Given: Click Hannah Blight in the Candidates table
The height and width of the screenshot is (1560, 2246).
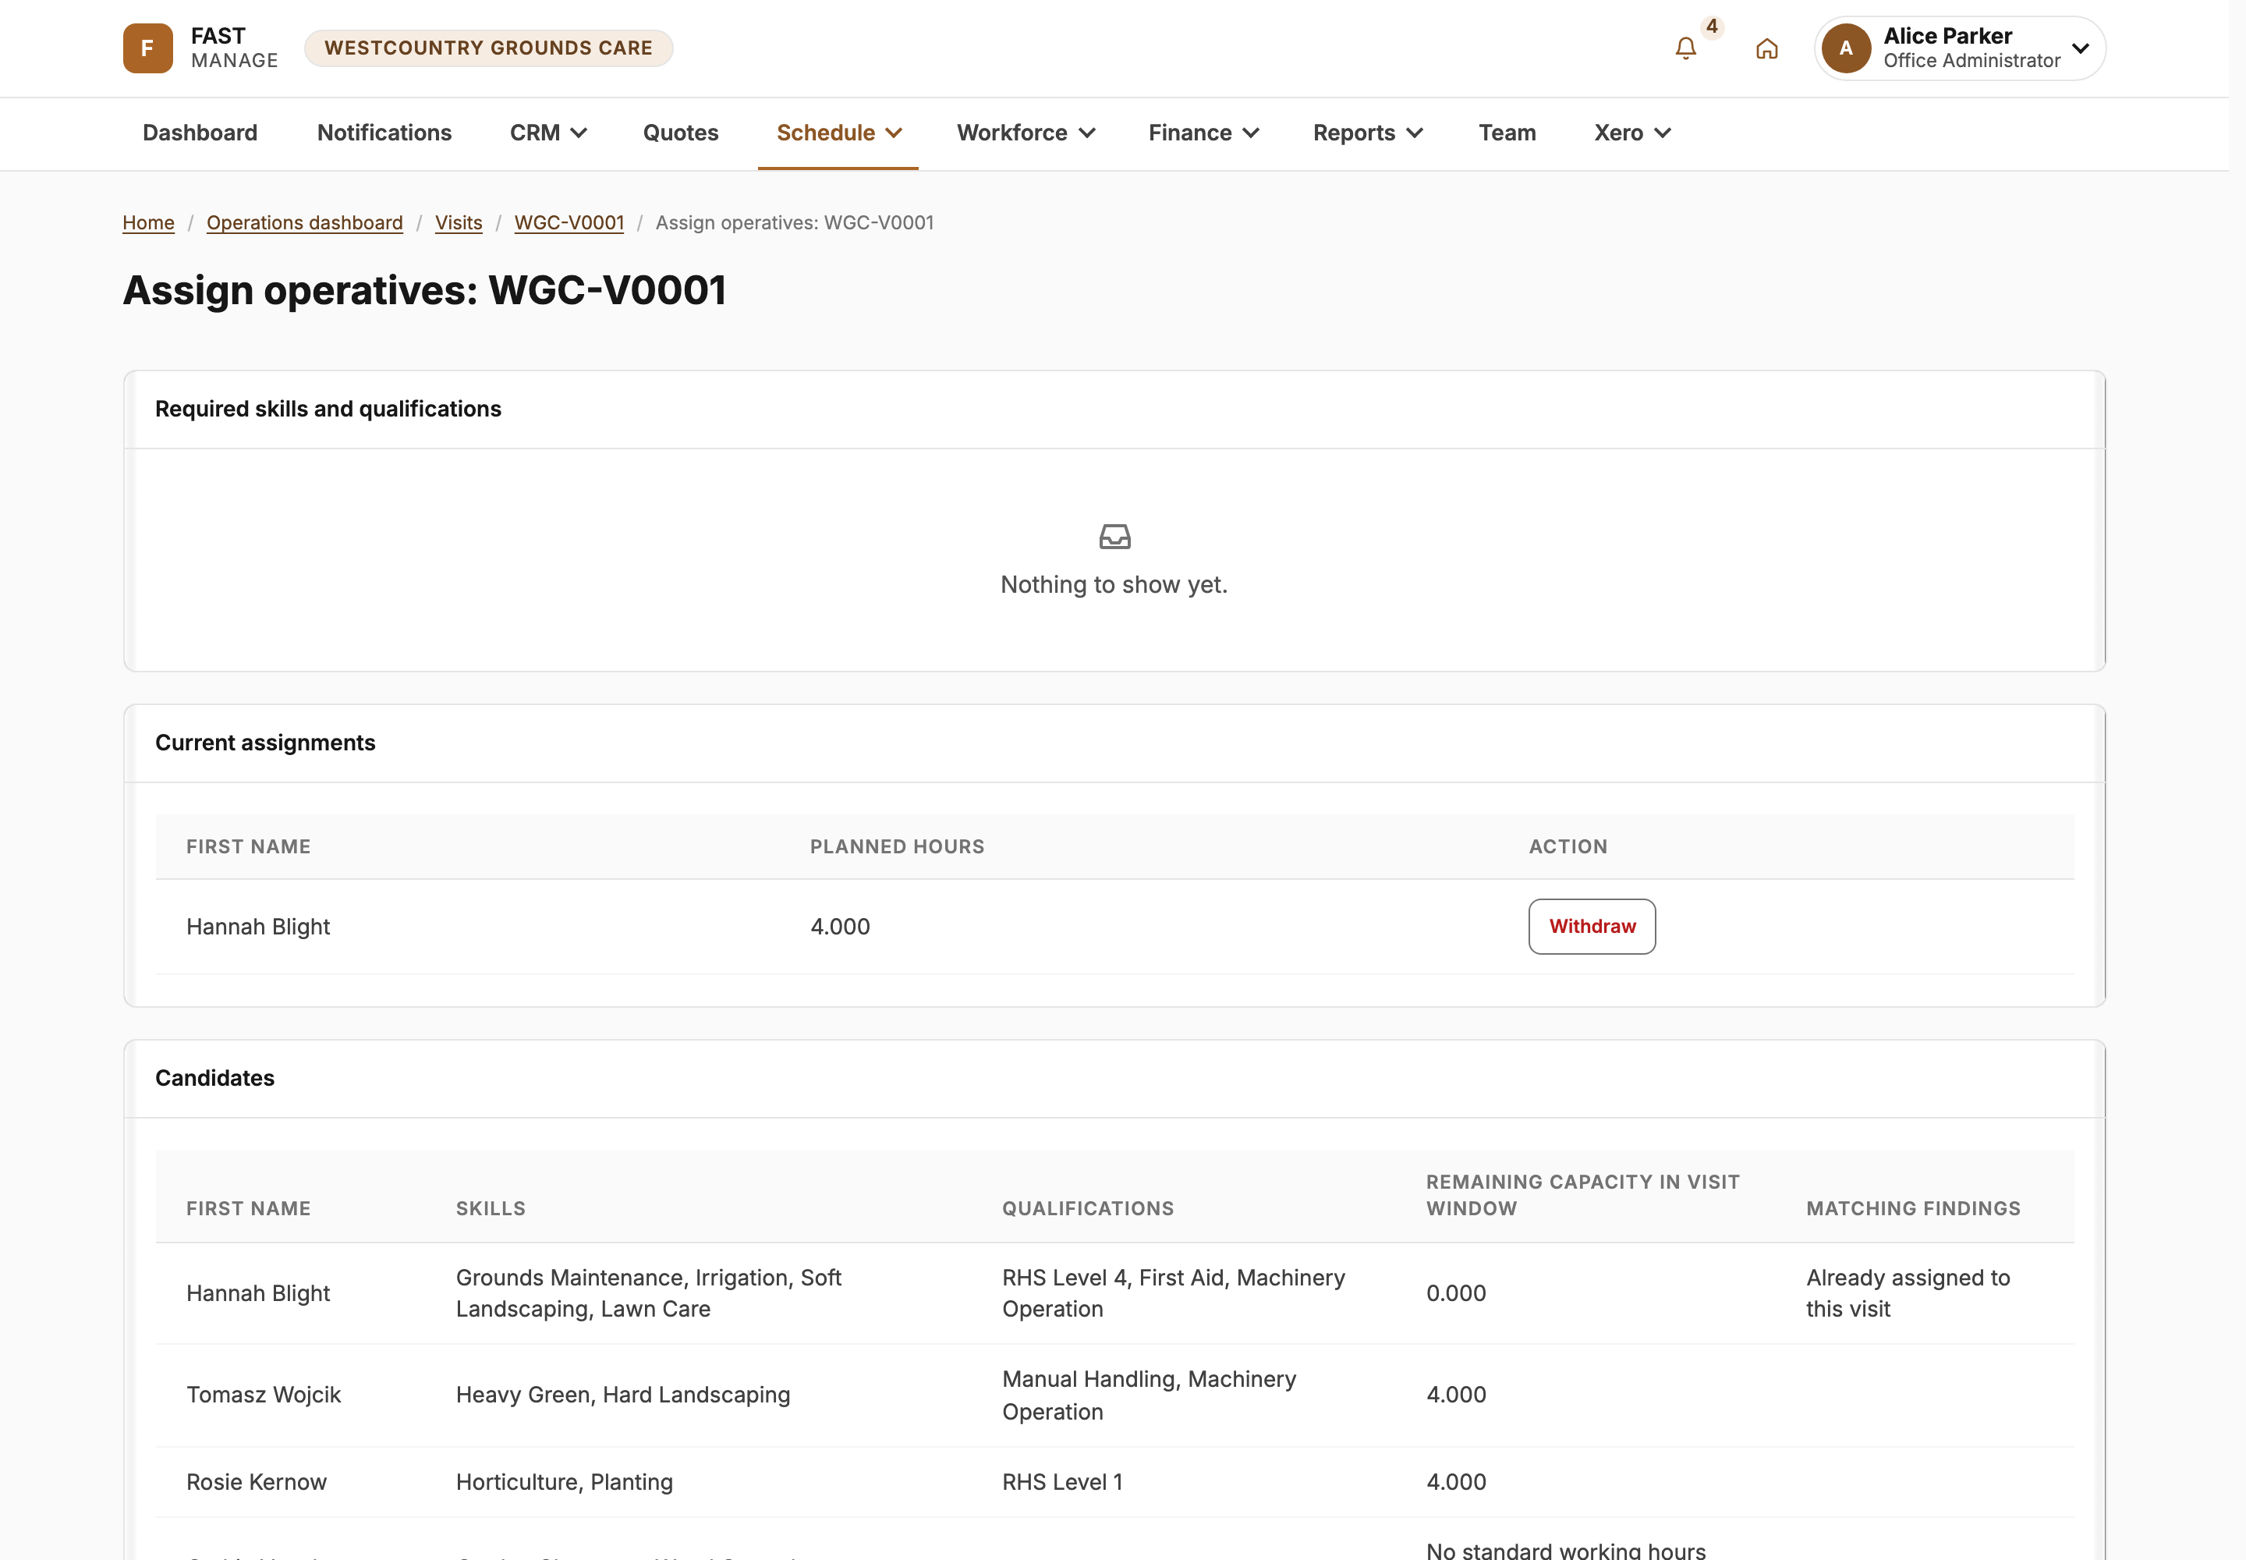Looking at the screenshot, I should point(258,1293).
